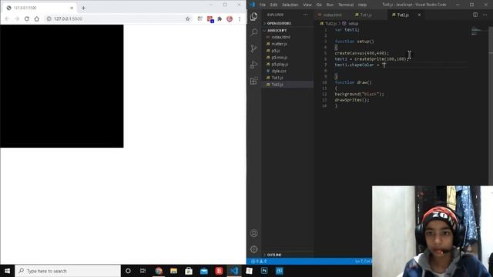The height and width of the screenshot is (277, 493).
Task: Open the View menu in VS Code
Action: (x=307, y=5)
